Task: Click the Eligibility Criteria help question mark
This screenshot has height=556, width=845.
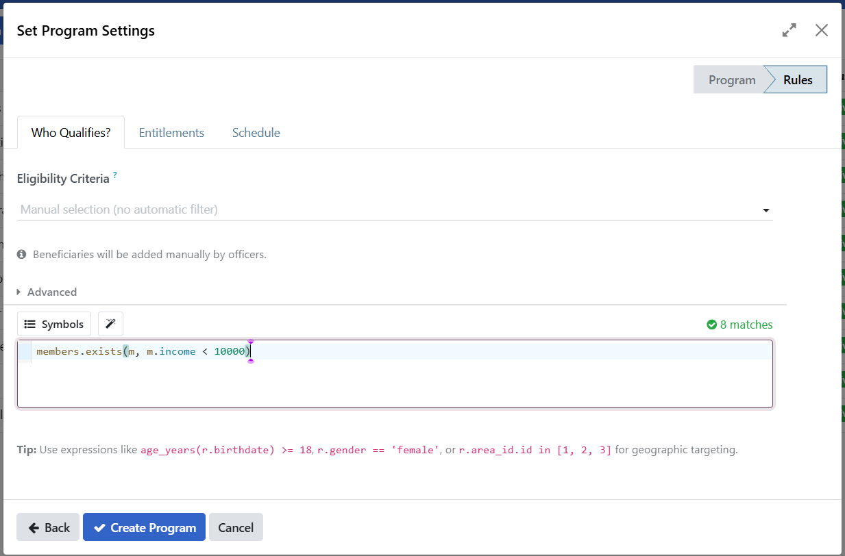Action: pos(115,176)
